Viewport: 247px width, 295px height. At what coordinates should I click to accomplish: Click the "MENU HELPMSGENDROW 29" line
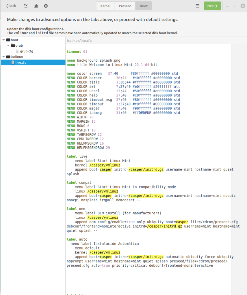88,148
